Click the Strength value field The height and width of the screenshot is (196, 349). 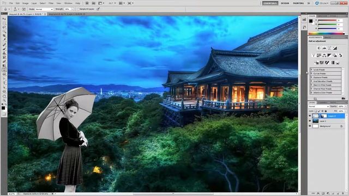pos(68,9)
